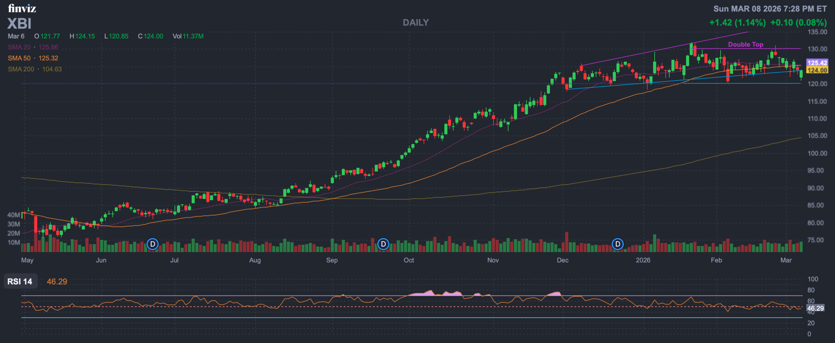Image resolution: width=835 pixels, height=343 pixels.
Task: Click the 30M volume axis label
Action: tap(14, 224)
